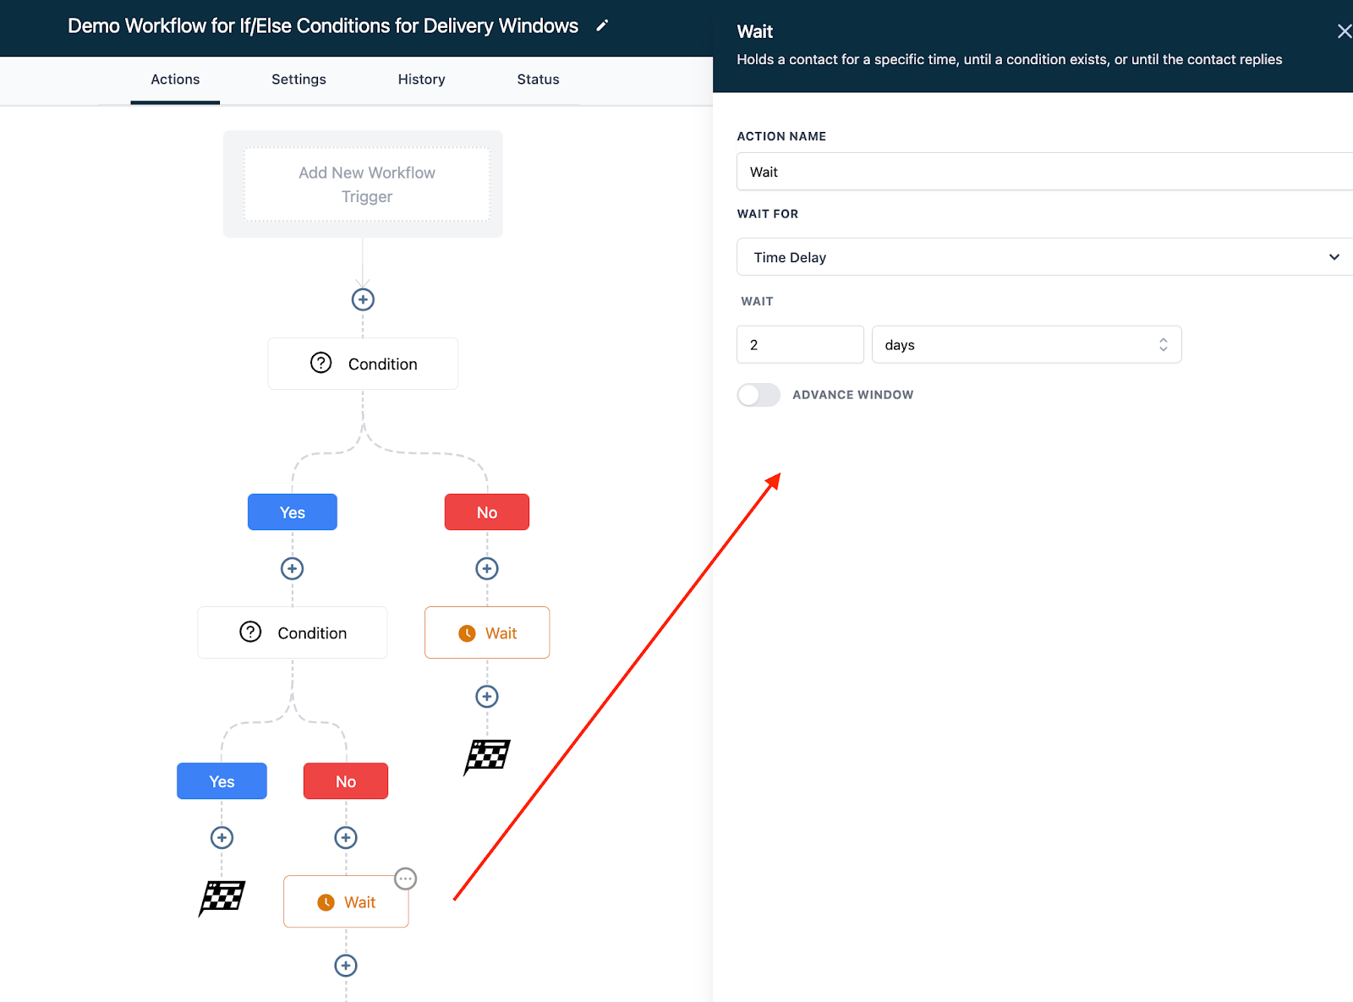Open the three-dot menu on the bottom Wait node
Viewport: 1353px width, 1002px height.
click(406, 879)
